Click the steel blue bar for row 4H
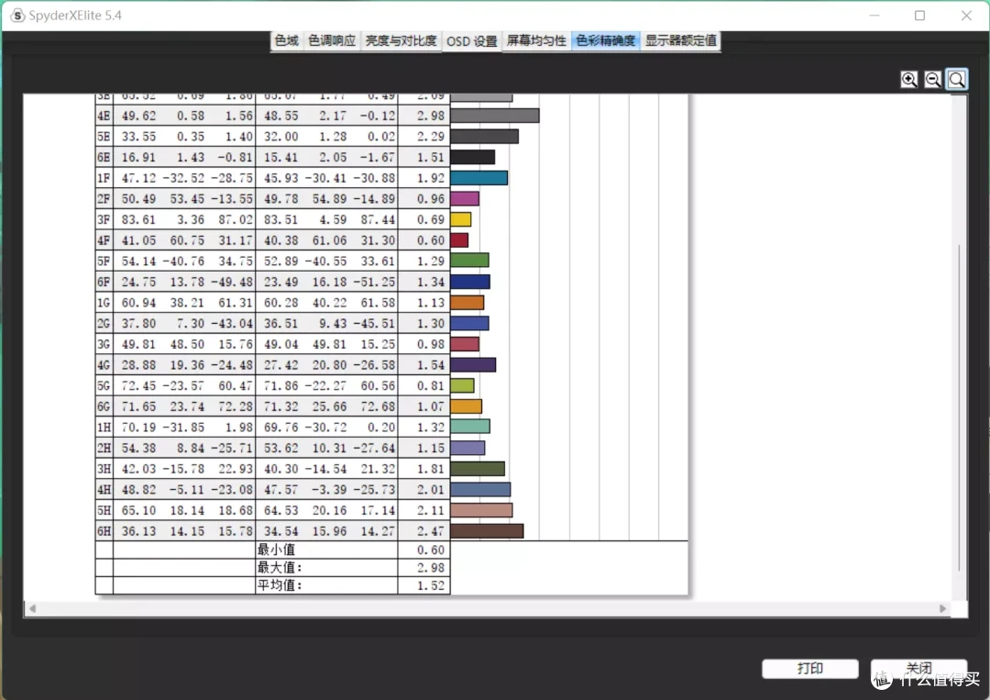Viewport: 990px width, 700px height. (x=480, y=490)
